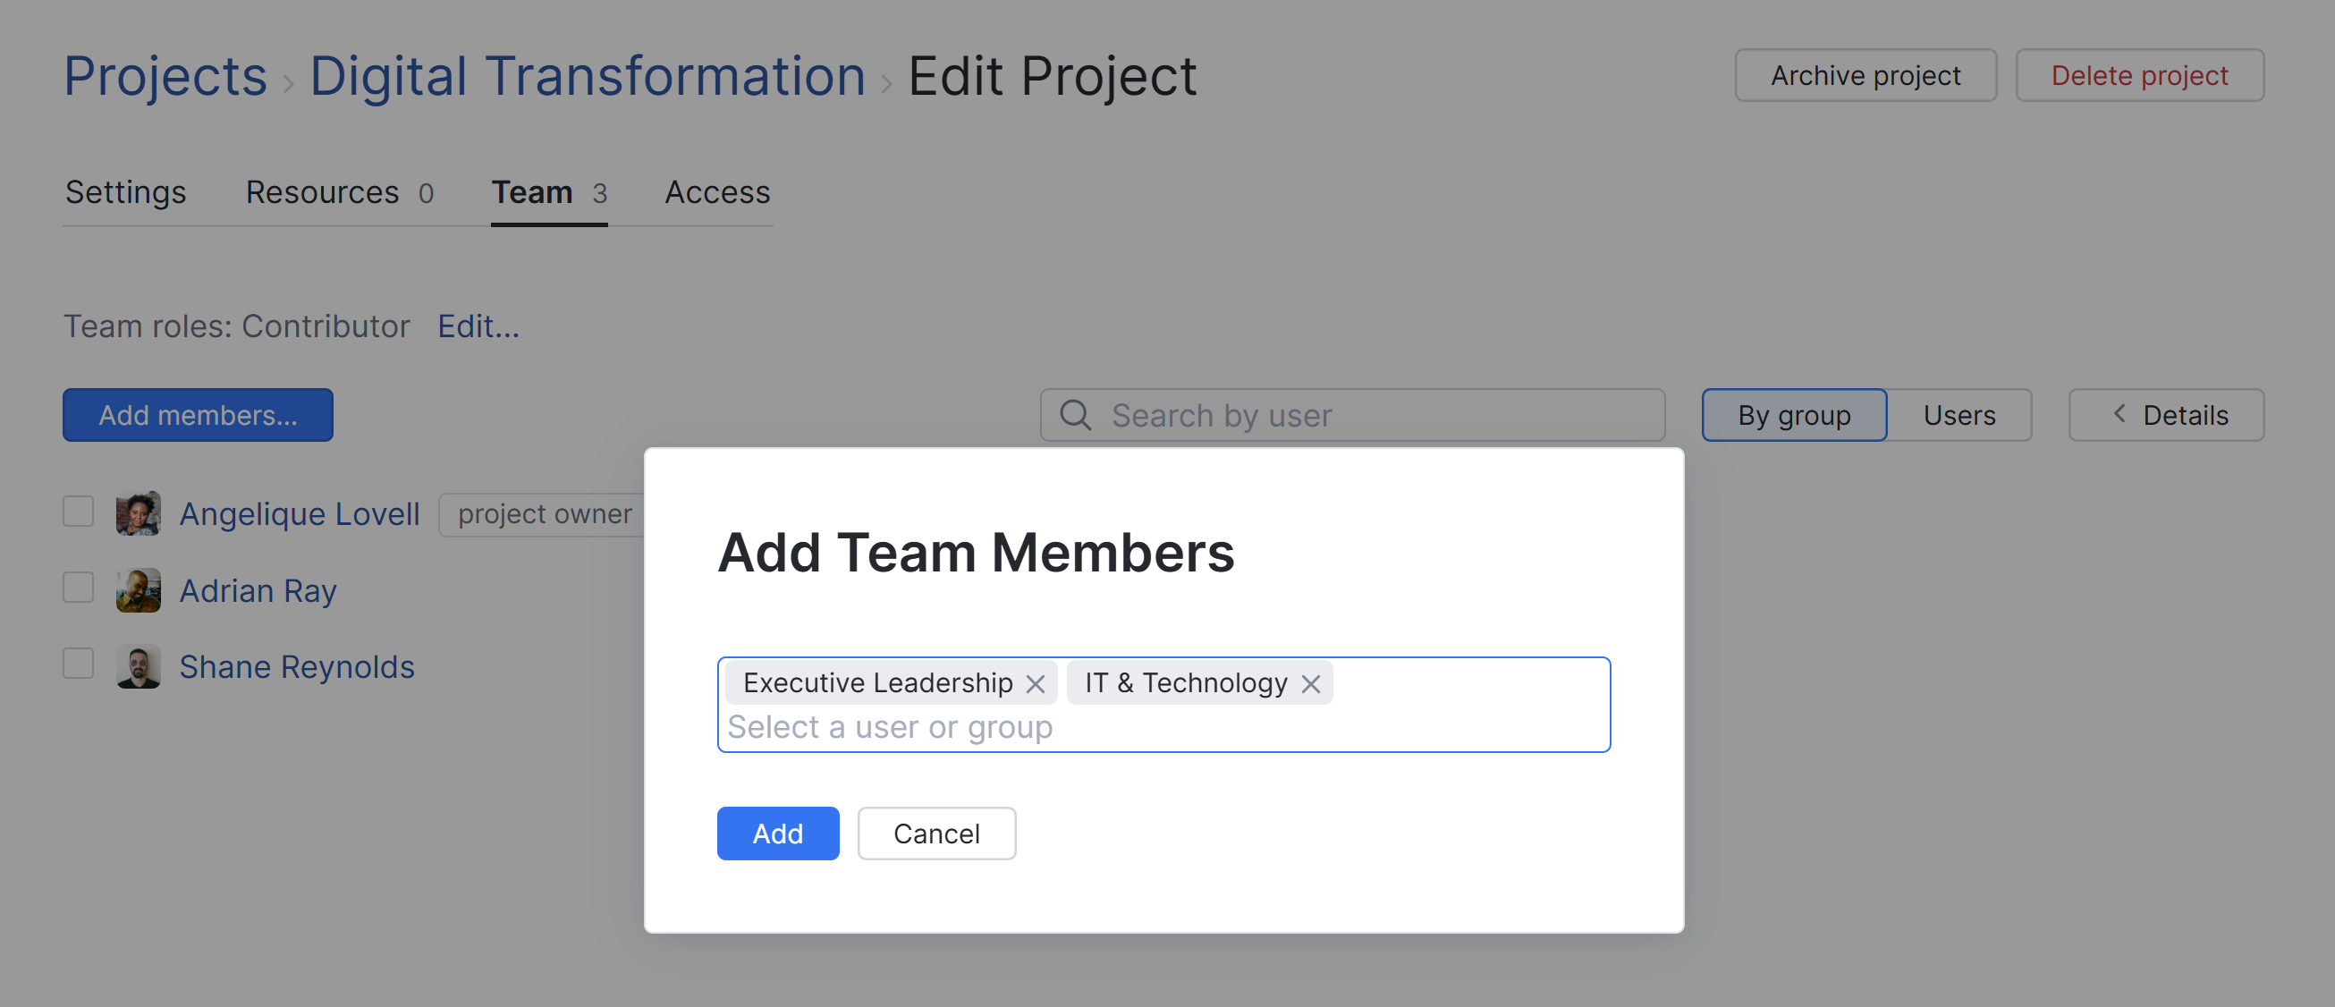Go to the Access tab
2335x1007 pixels.
point(717,192)
